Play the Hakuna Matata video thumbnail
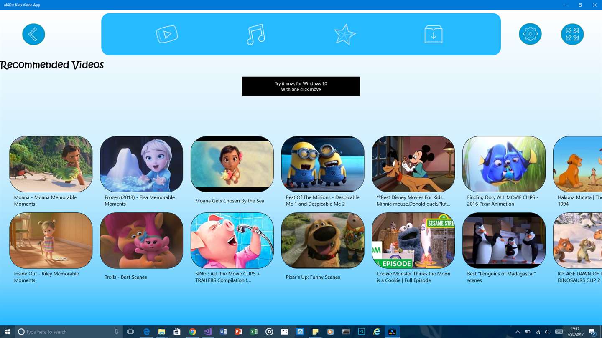Image resolution: width=602 pixels, height=338 pixels. (578, 164)
